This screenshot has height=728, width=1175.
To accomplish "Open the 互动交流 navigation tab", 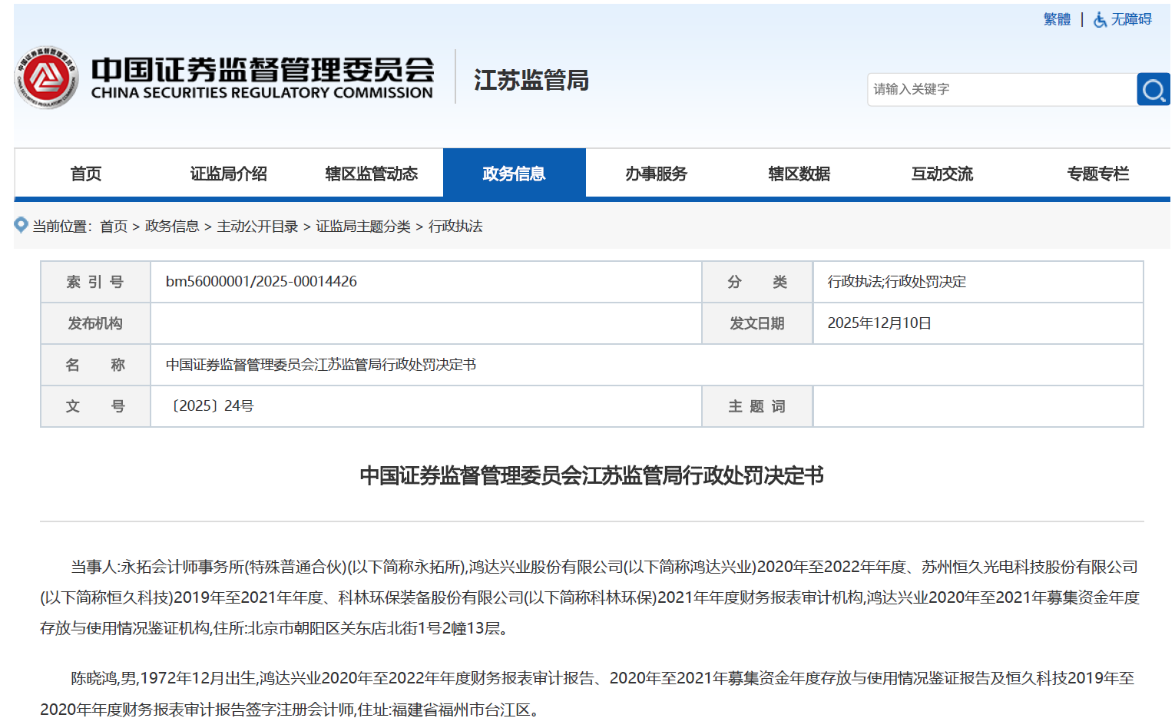I will click(x=942, y=174).
